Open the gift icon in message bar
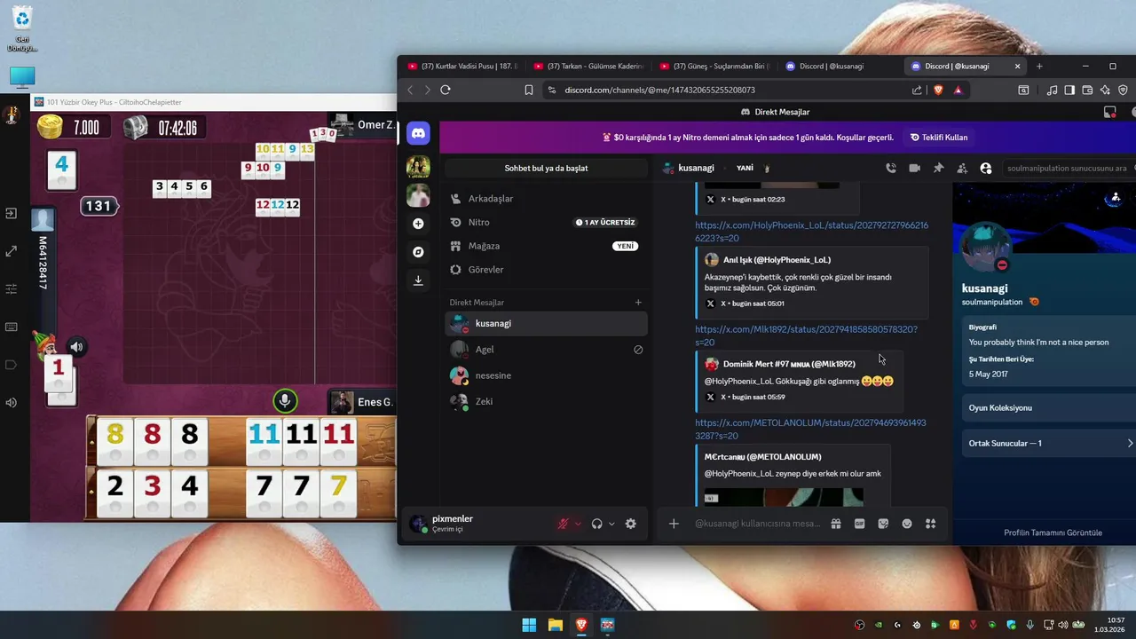The image size is (1136, 639). 835,524
